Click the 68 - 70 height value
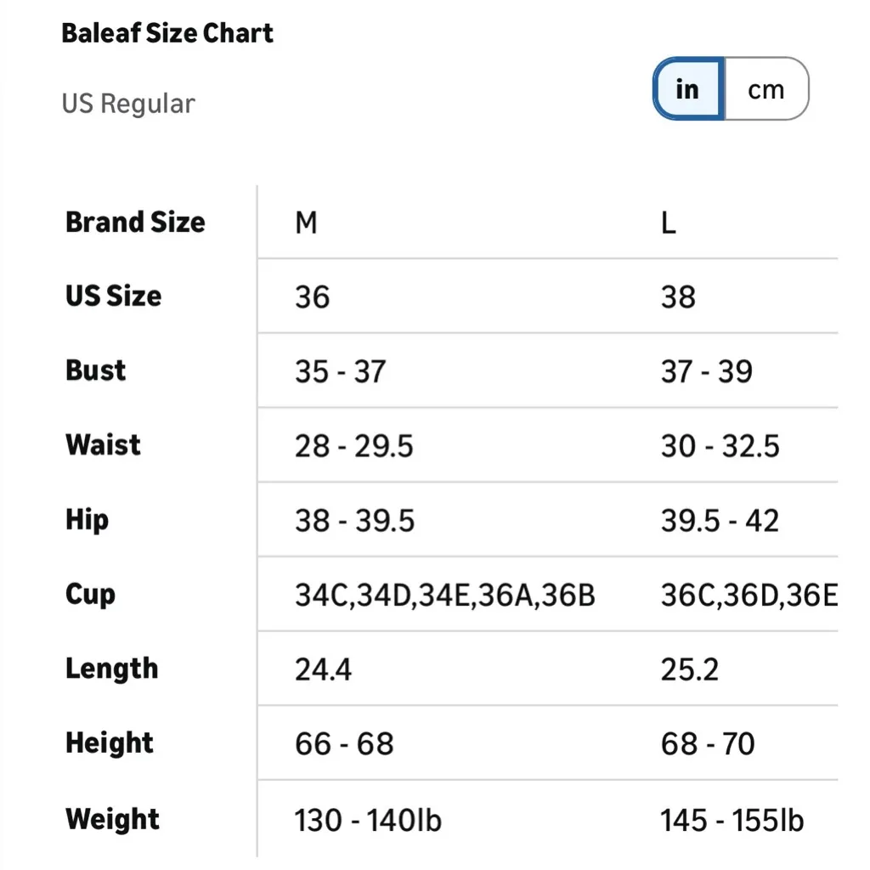 tap(707, 745)
